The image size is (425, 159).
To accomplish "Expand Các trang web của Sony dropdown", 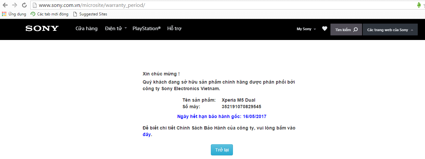I will click(390, 30).
